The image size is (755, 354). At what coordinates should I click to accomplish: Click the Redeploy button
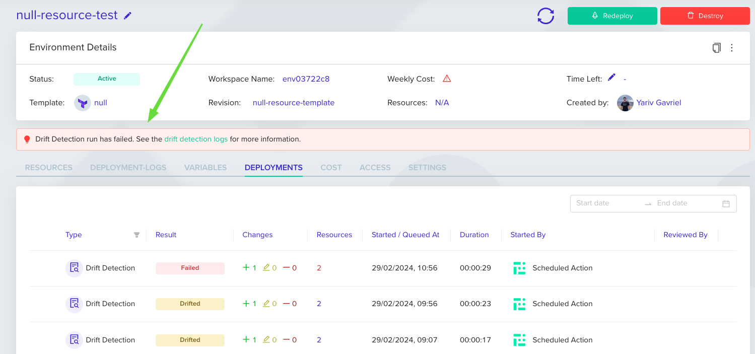coord(612,16)
